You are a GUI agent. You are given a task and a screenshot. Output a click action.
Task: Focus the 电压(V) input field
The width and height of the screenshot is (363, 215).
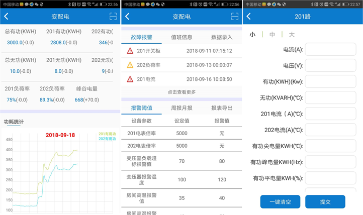point(330,65)
